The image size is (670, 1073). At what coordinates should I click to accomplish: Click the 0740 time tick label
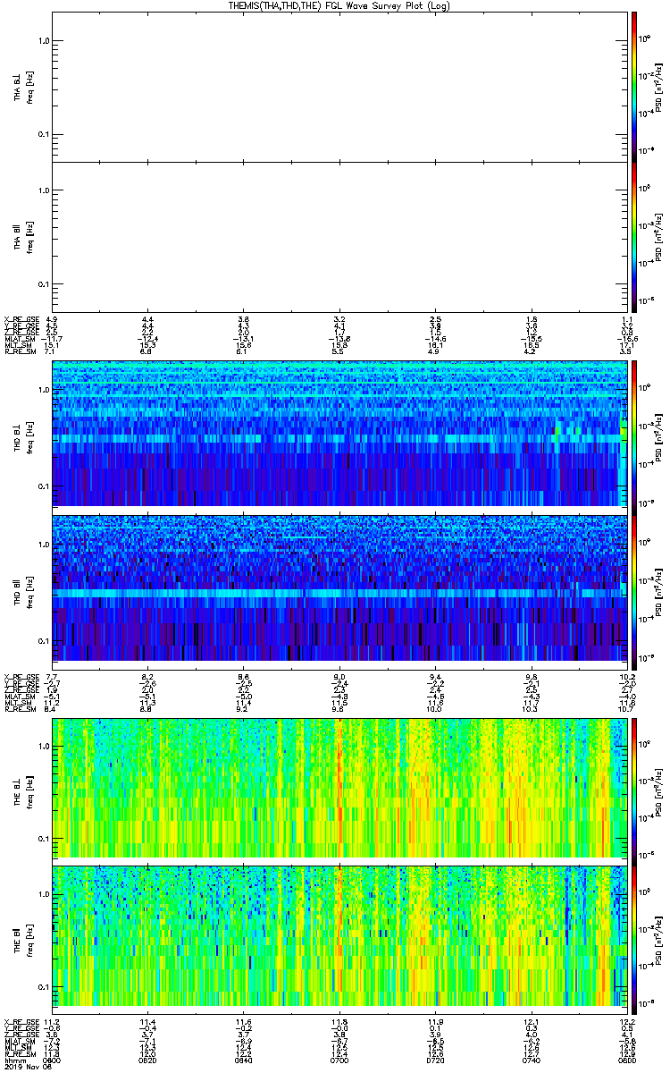pos(531,1060)
